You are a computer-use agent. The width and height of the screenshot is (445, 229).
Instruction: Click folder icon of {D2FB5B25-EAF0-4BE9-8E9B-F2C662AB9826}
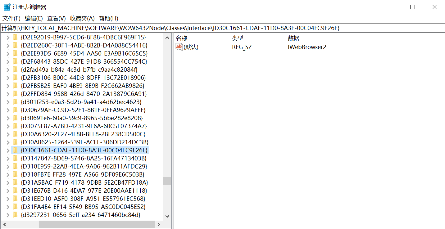point(15,86)
